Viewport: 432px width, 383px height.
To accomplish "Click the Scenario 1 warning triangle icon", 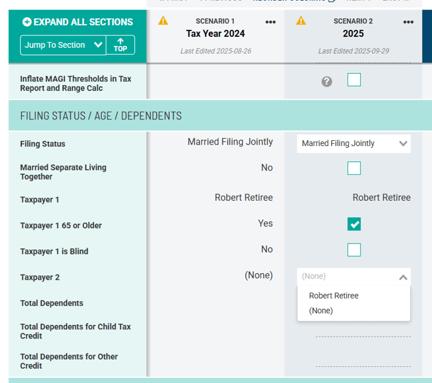I will [163, 21].
